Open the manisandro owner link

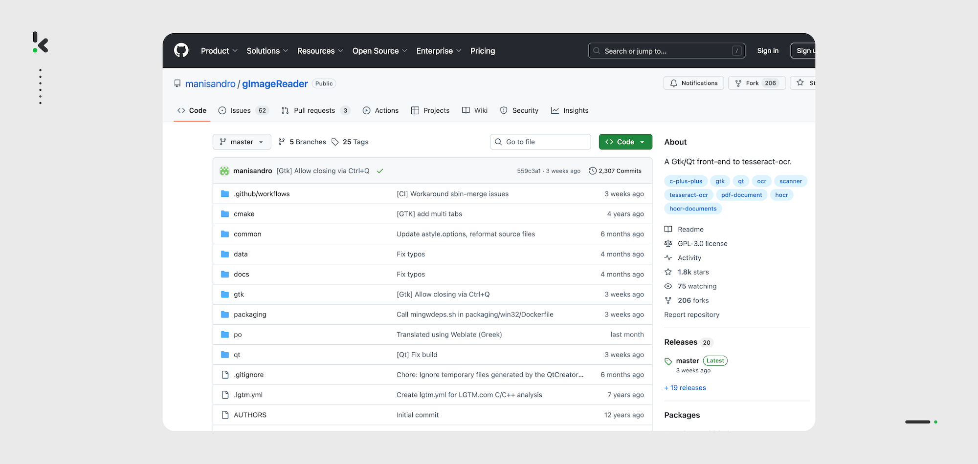[x=210, y=84]
